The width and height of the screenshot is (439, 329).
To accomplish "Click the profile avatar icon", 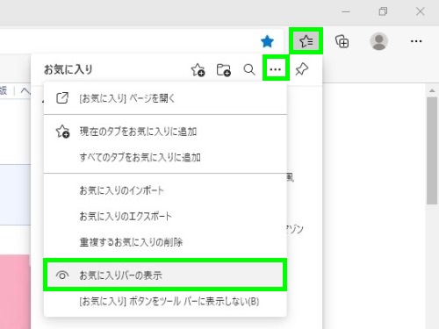I will click(379, 41).
